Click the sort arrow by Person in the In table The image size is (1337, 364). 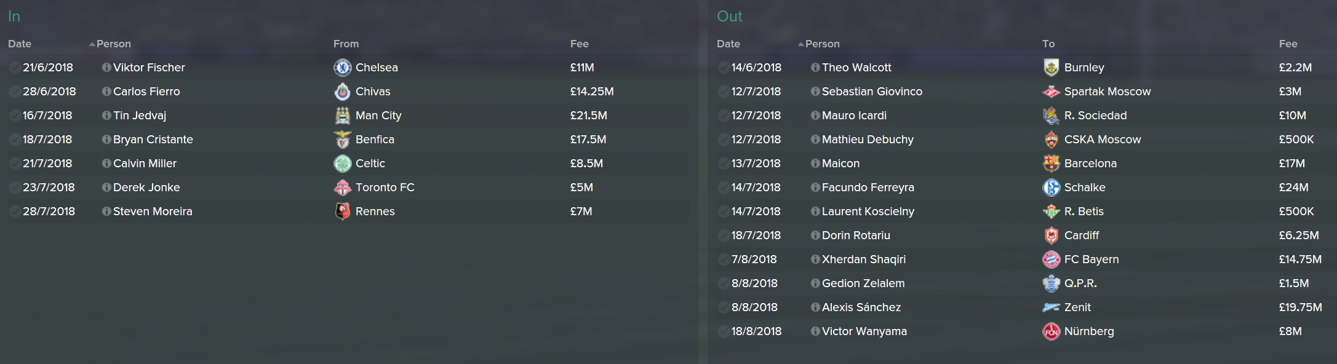pyautogui.click(x=92, y=44)
